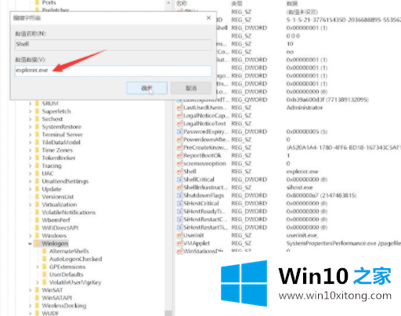Click the ShellCritical DWORD value icon
Viewport: 401px width, 316px height.
pyautogui.click(x=179, y=180)
